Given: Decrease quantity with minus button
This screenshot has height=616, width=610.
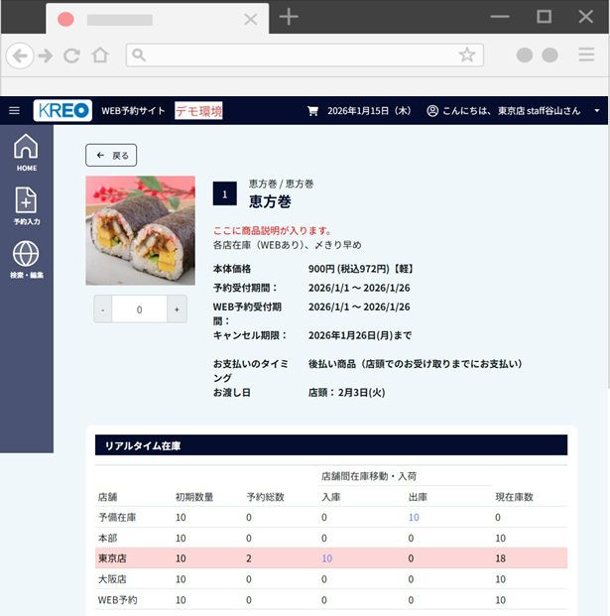Looking at the screenshot, I should pos(103,309).
